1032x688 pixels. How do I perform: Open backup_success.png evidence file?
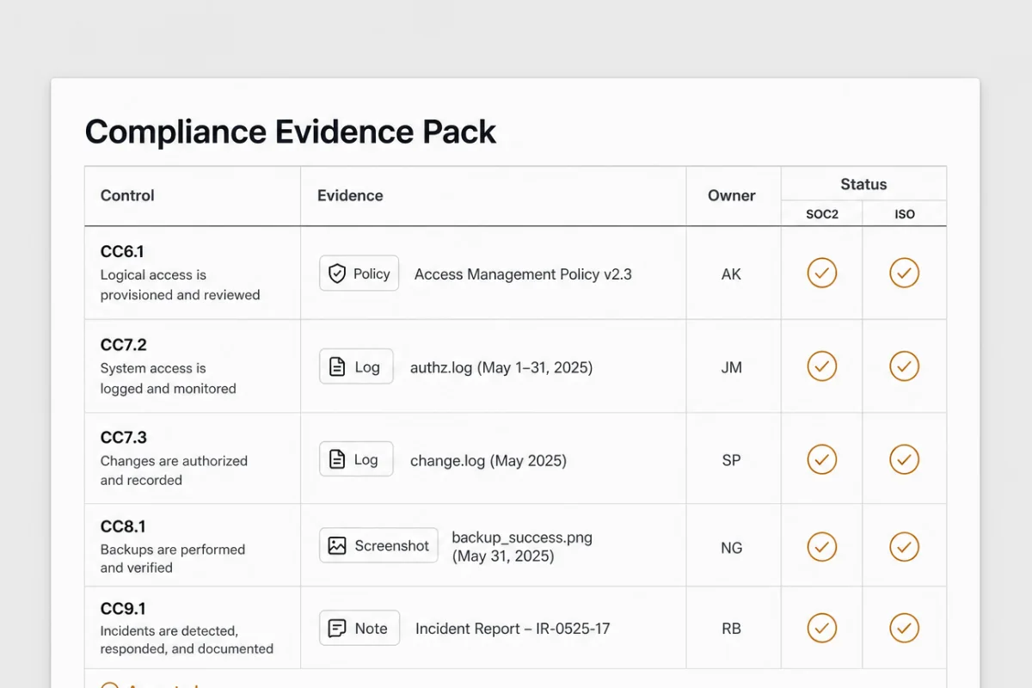[522, 546]
